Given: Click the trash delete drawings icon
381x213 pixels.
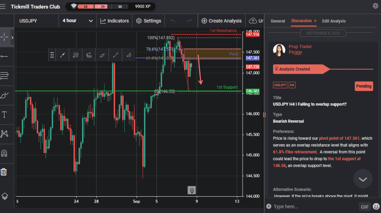Looking at the screenshot, I should coord(4,172).
